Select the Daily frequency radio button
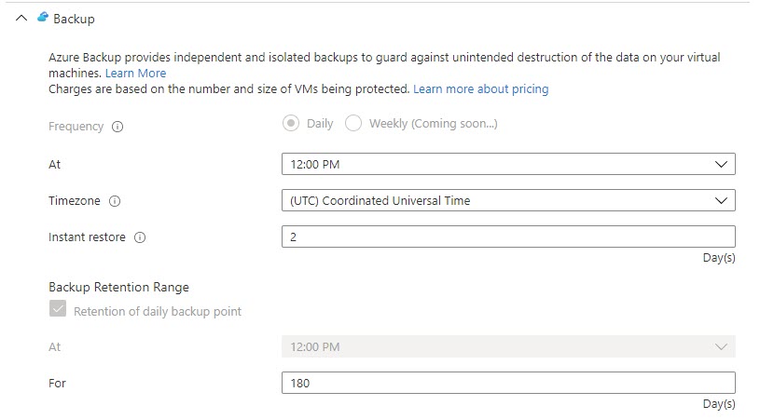This screenshot has height=419, width=760. (x=291, y=124)
